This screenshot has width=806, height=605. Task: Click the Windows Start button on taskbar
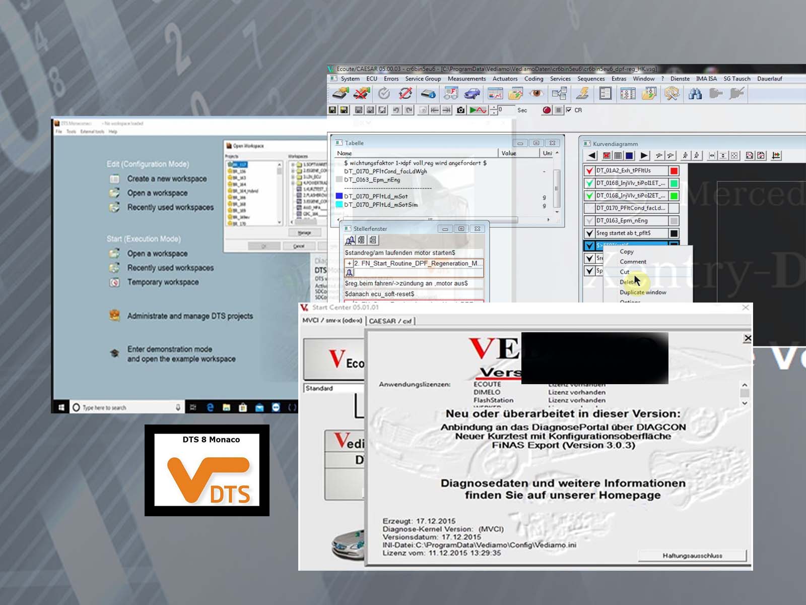click(61, 407)
